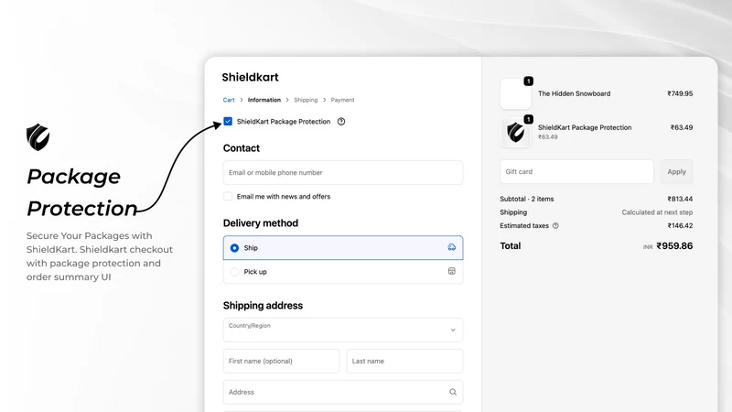Click The Hidden Snowboard item name
The width and height of the screenshot is (732, 412).
coord(575,93)
